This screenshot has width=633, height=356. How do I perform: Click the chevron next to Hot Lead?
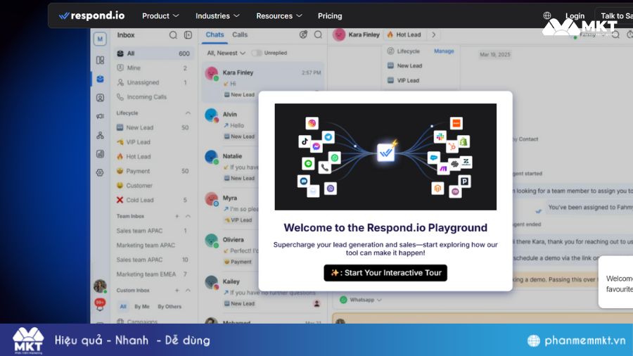click(x=433, y=34)
